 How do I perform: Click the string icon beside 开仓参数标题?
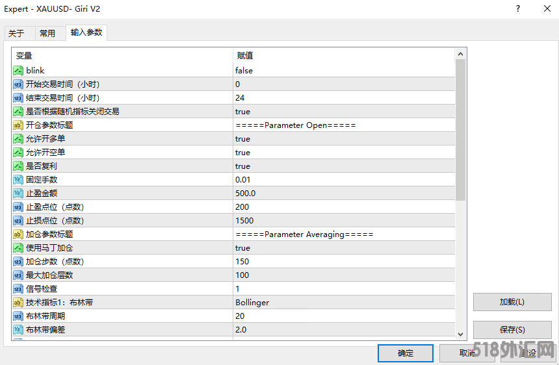(18, 125)
